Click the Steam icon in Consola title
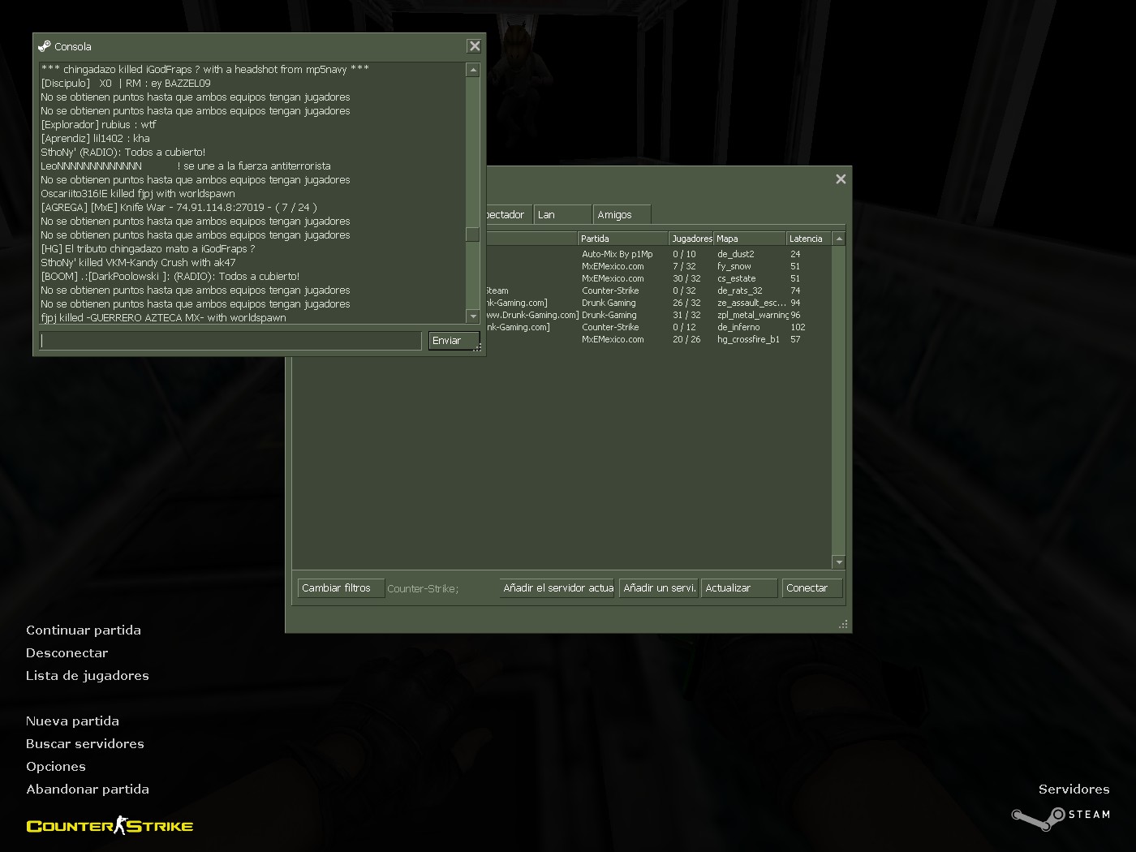Image resolution: width=1136 pixels, height=852 pixels. click(x=45, y=46)
